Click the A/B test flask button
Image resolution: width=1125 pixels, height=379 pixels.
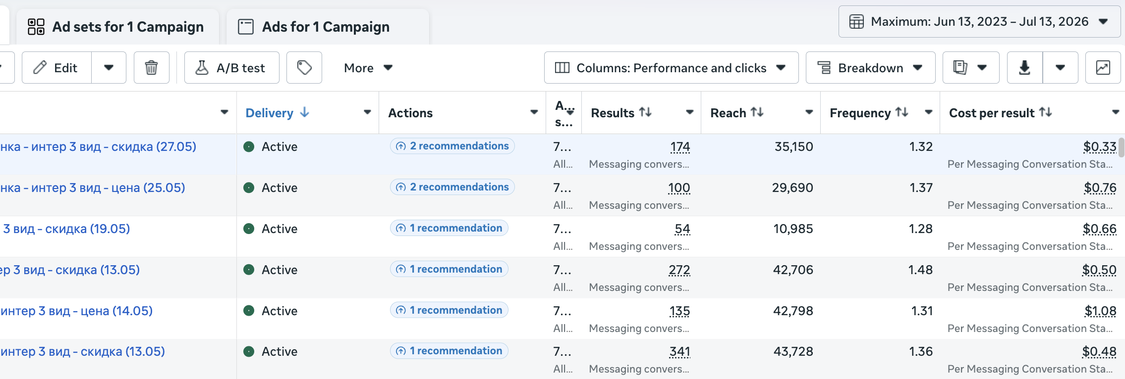(232, 68)
